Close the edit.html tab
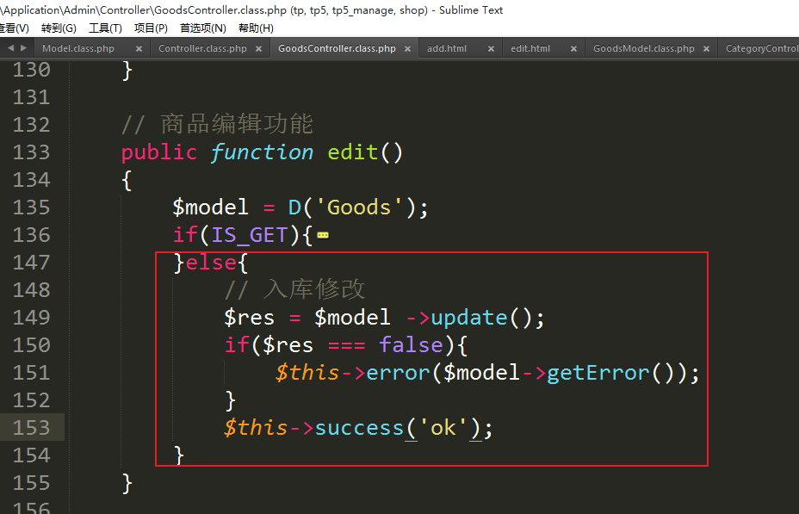Viewport: 799px width, 514px height. click(575, 49)
